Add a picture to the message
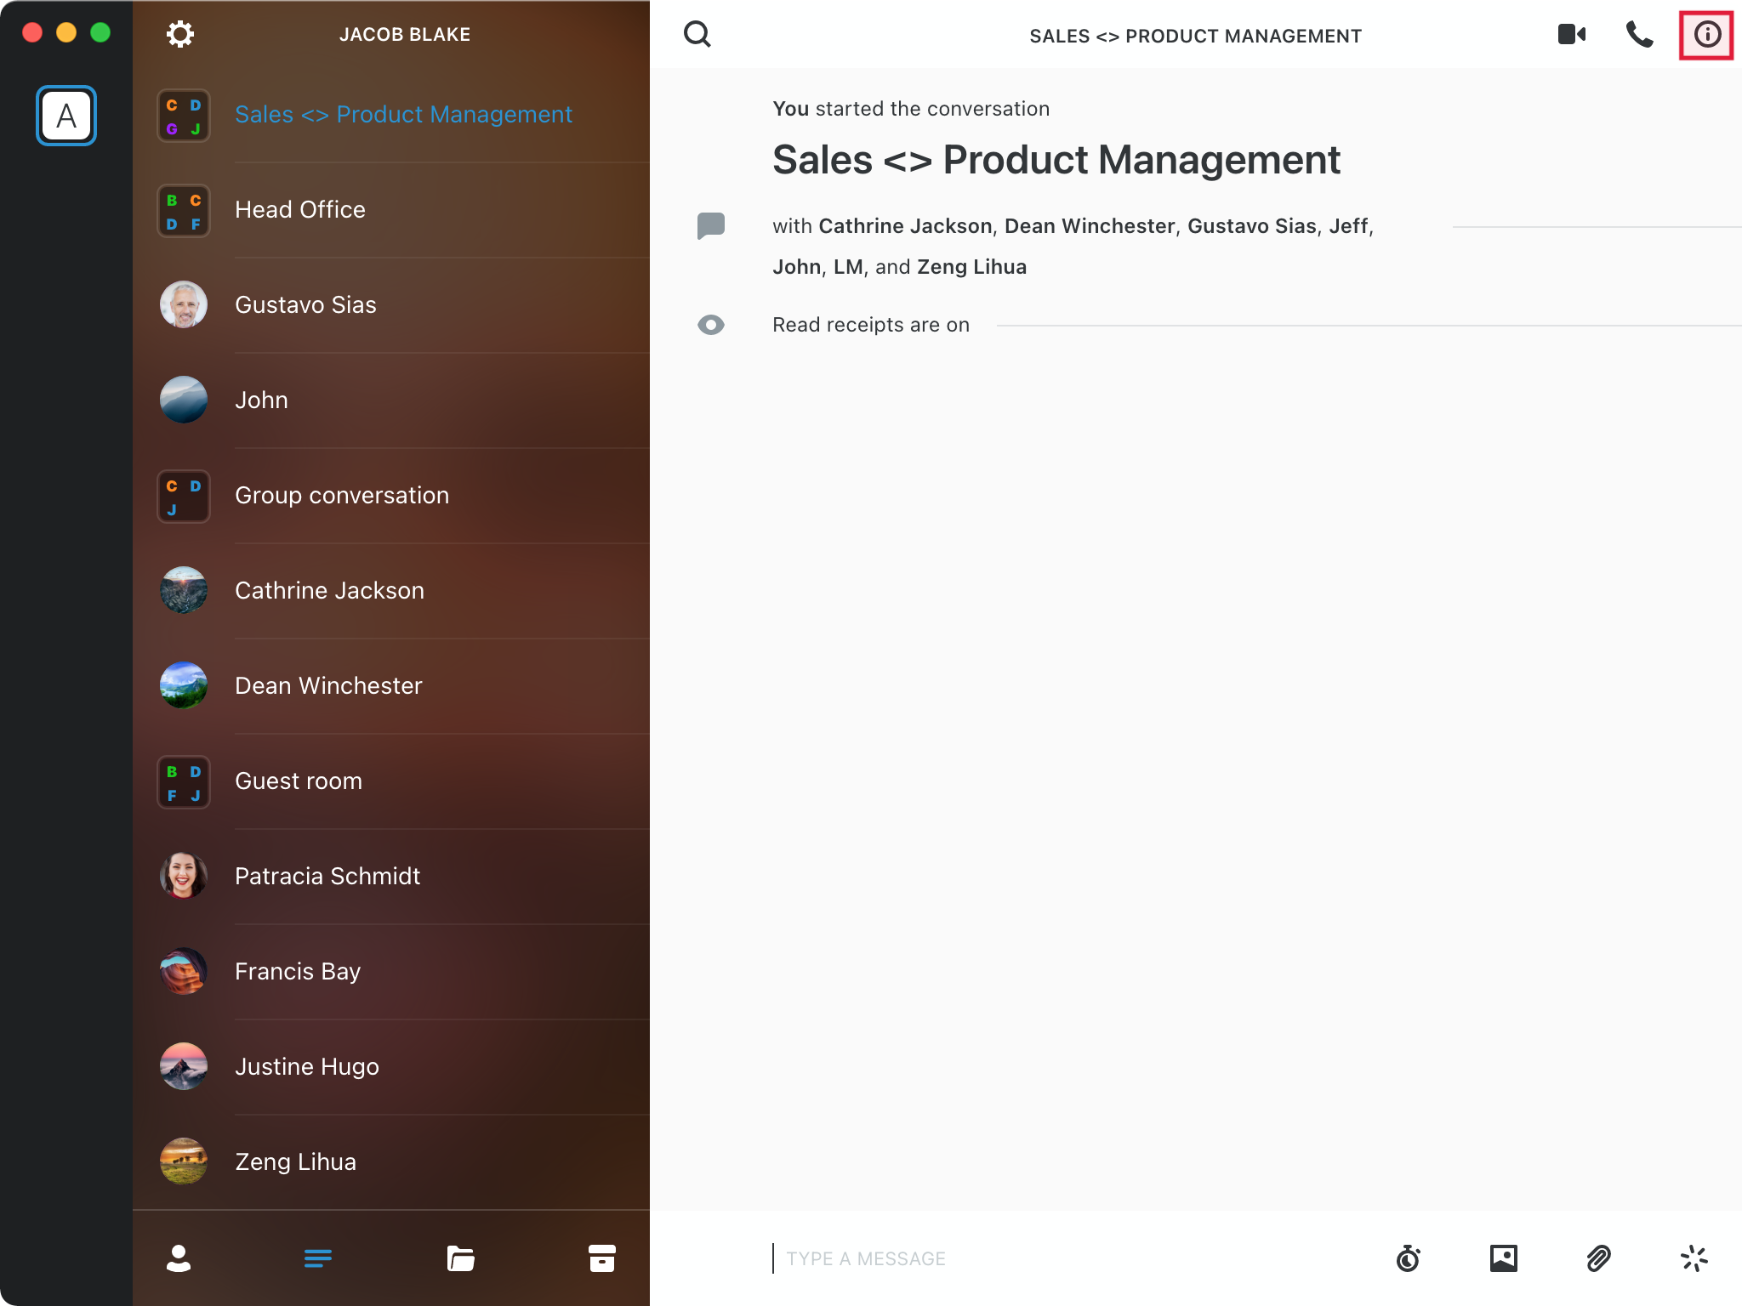The width and height of the screenshot is (1742, 1306). point(1504,1258)
